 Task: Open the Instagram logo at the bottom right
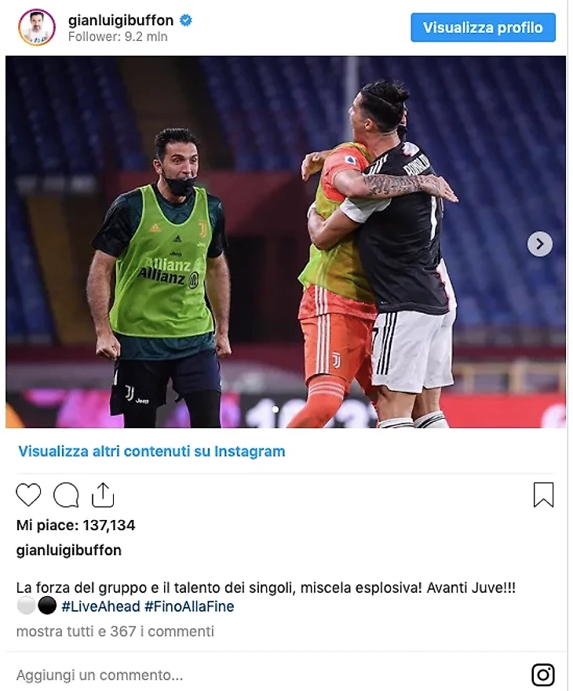(543, 675)
